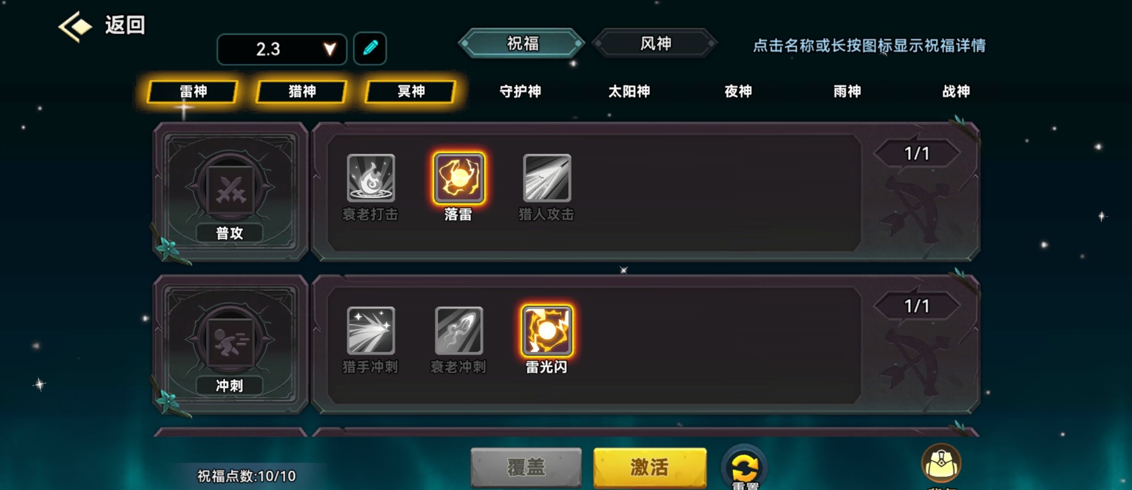
Task: Switch to the 祝福 tab
Action: [522, 43]
